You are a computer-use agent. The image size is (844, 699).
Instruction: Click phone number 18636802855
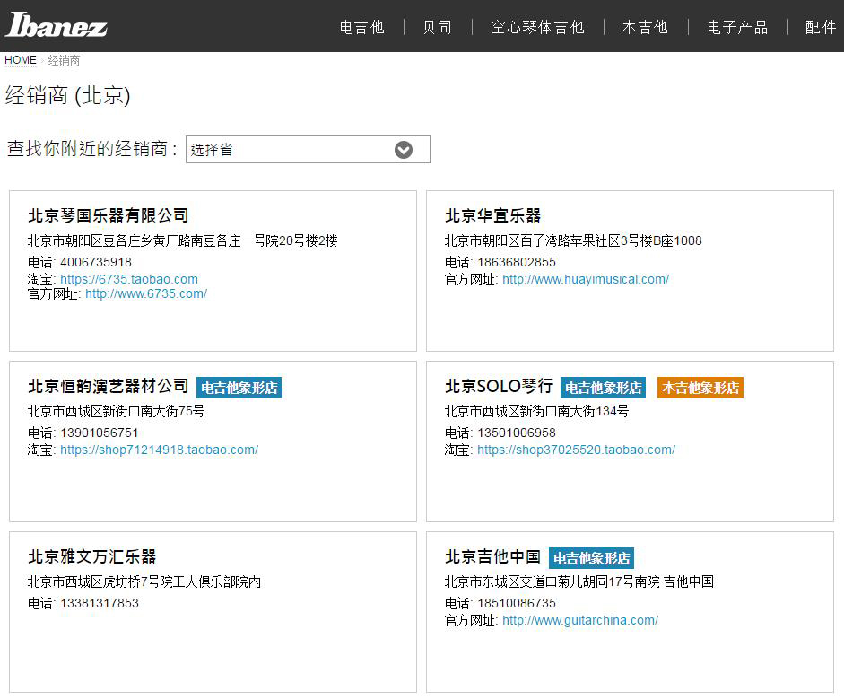coord(517,262)
